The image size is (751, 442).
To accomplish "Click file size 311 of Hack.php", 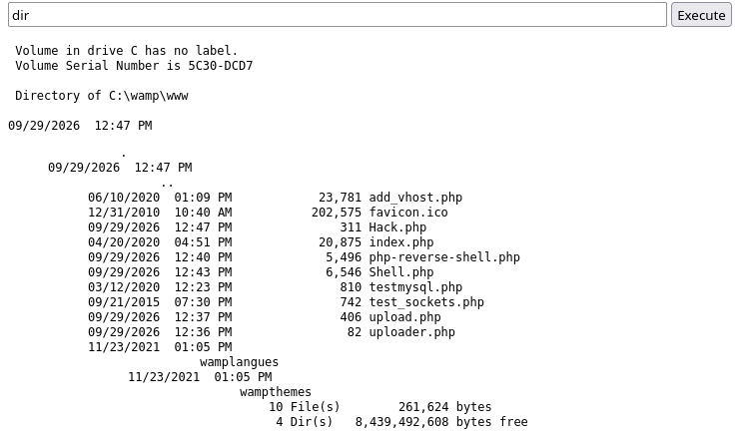I will 351,227.
